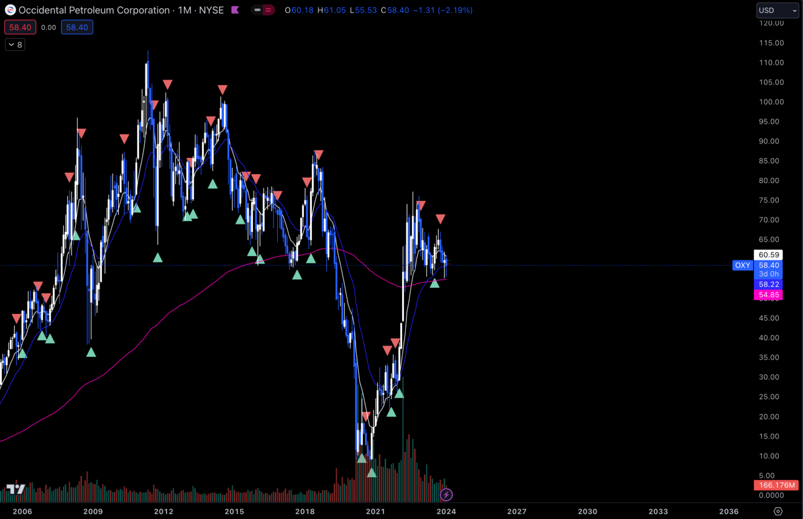This screenshot has height=519, width=803.
Task: Click the red sell marker near 70.00 in 2023
Action: [x=440, y=219]
